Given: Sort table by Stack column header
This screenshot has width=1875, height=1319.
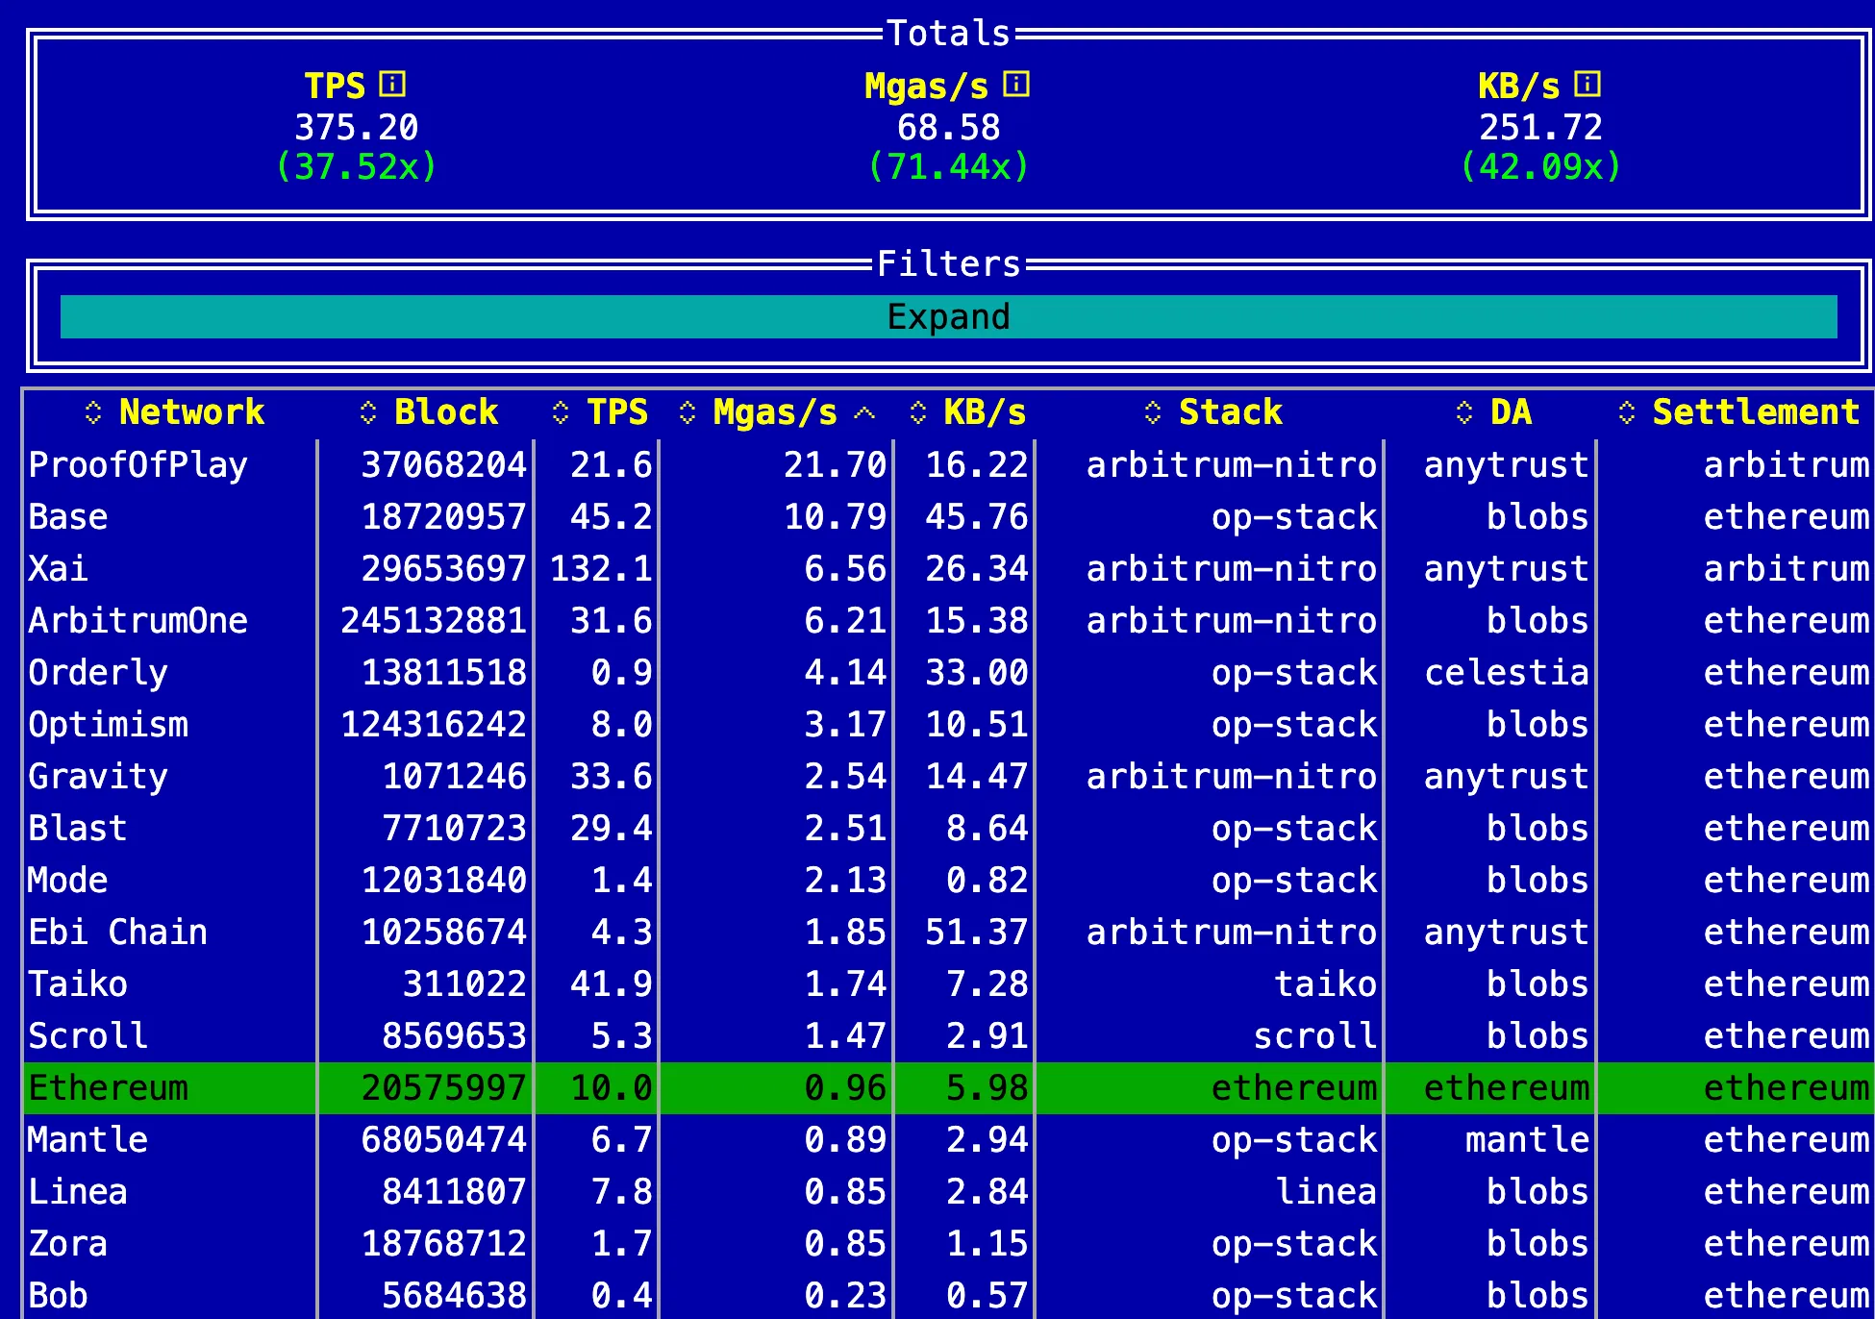Looking at the screenshot, I should [1231, 412].
